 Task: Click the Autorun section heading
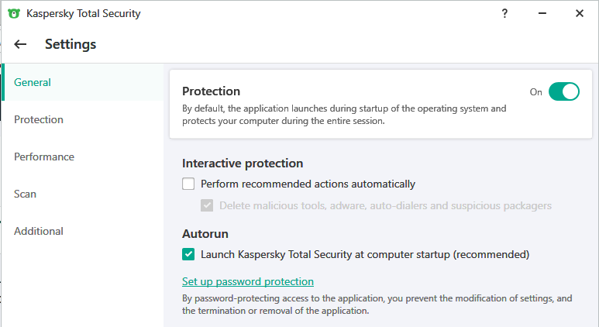205,232
